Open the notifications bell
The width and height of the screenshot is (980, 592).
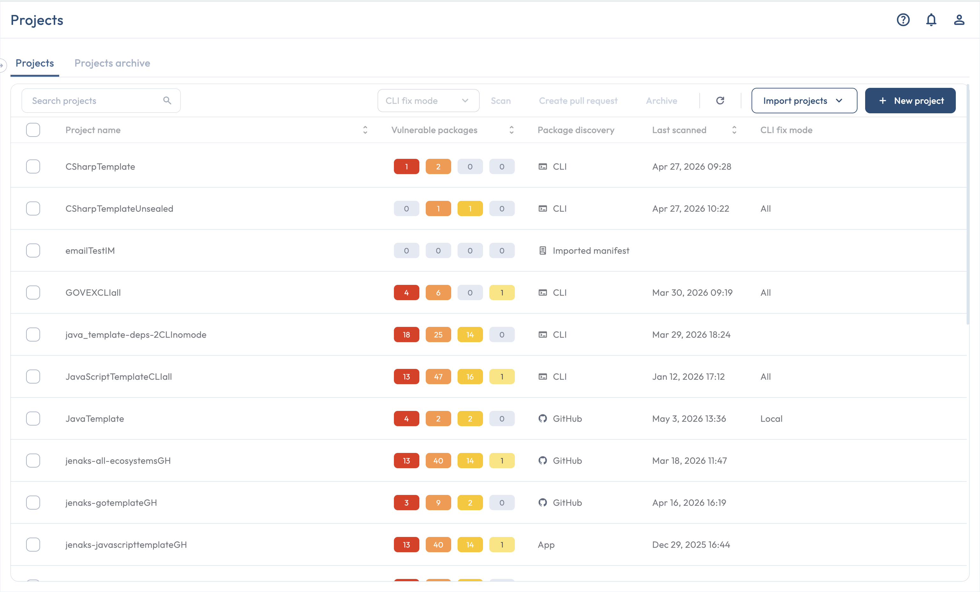(x=931, y=20)
